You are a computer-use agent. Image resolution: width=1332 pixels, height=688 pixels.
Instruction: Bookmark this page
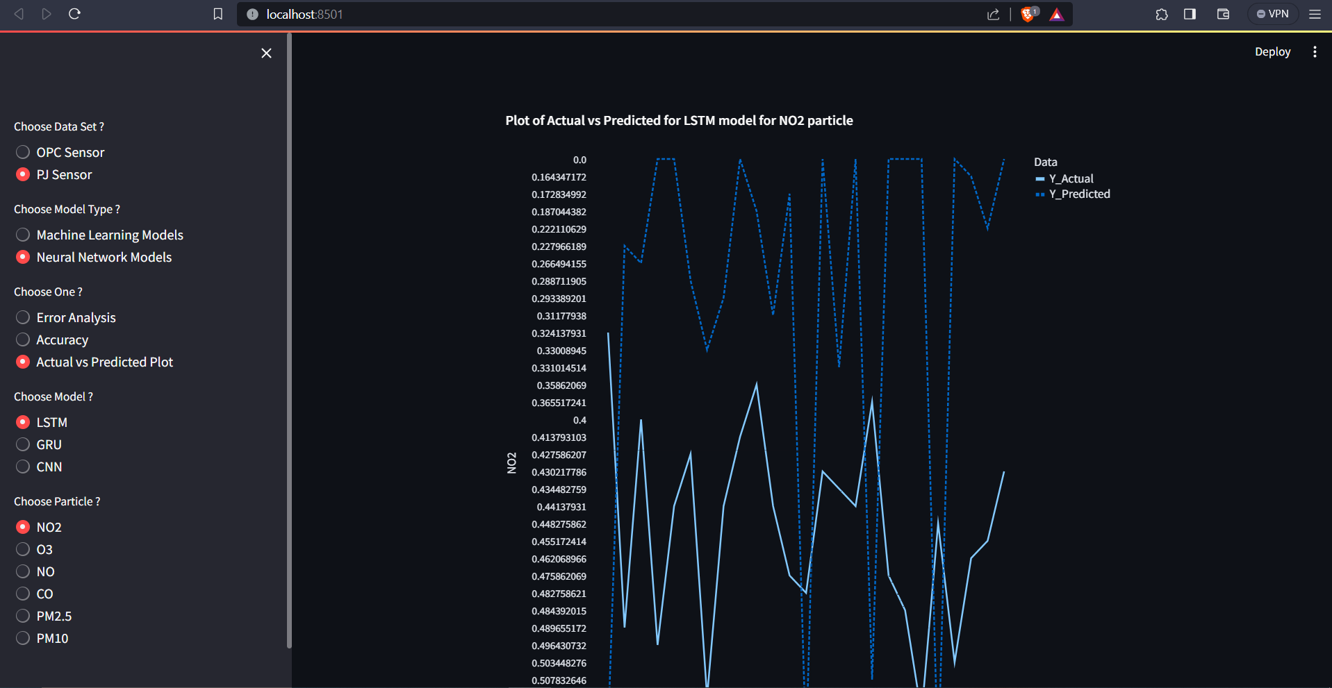218,14
